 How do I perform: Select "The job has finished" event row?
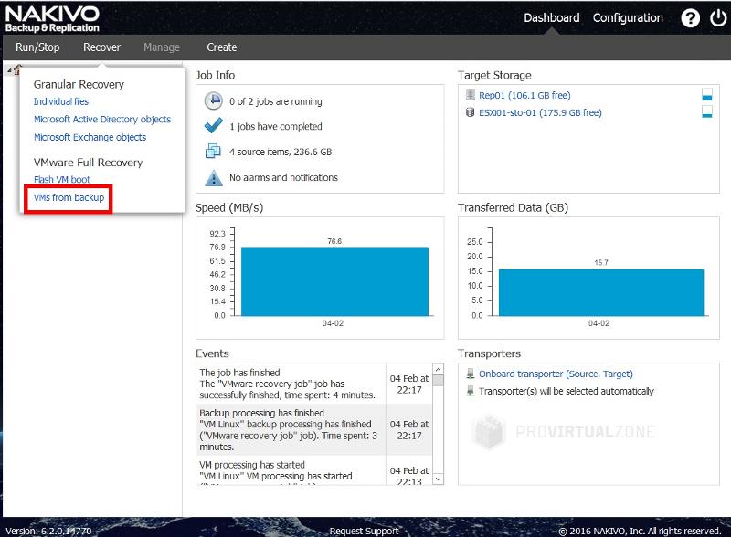(314, 384)
